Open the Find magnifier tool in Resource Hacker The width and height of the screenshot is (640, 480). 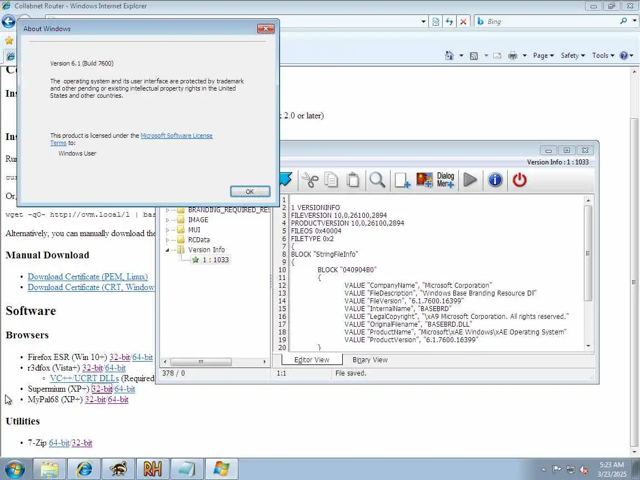(377, 180)
